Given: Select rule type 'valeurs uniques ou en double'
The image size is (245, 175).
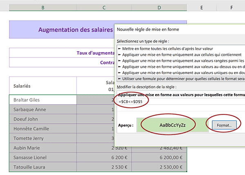Looking at the screenshot, I should (181, 73).
